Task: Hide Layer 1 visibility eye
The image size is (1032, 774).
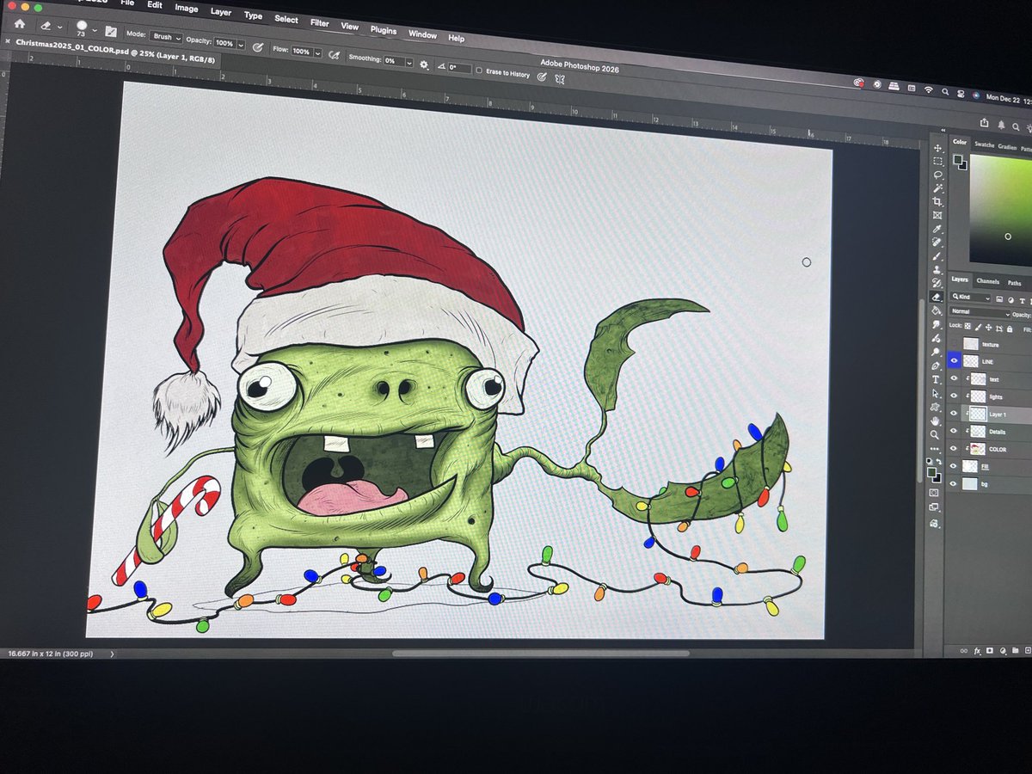Action: pos(954,414)
